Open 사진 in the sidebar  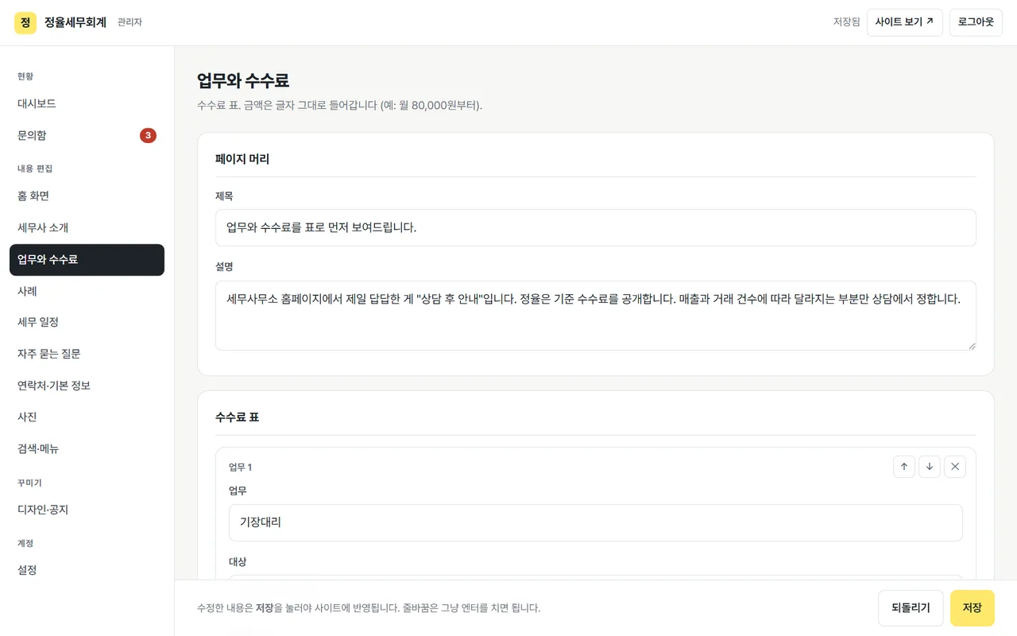(x=87, y=417)
